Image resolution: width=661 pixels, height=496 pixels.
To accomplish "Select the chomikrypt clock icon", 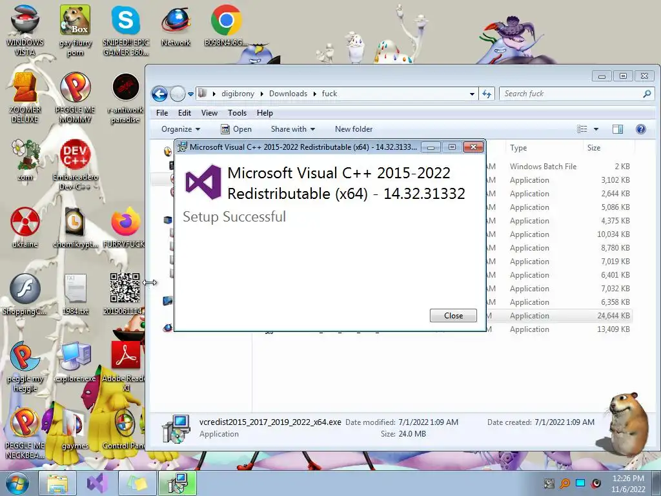I will (x=75, y=228).
